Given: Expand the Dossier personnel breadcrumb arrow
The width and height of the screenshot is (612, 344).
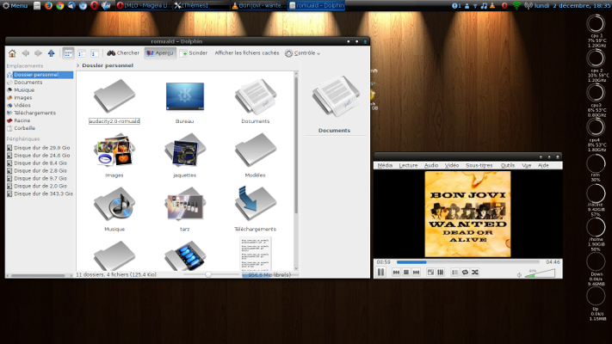Looking at the screenshot, I should tap(78, 65).
